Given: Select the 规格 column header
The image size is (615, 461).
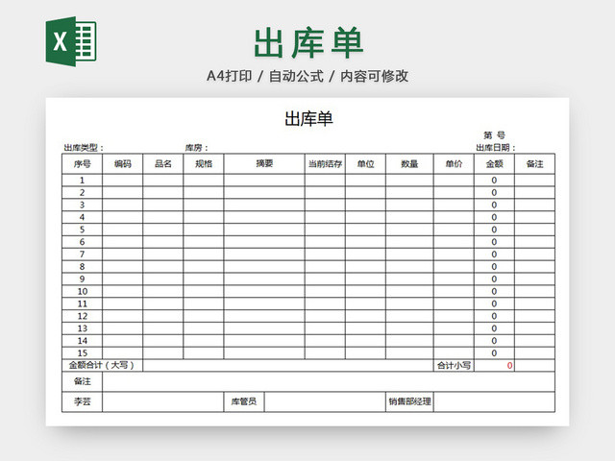Looking at the screenshot, I should (204, 164).
